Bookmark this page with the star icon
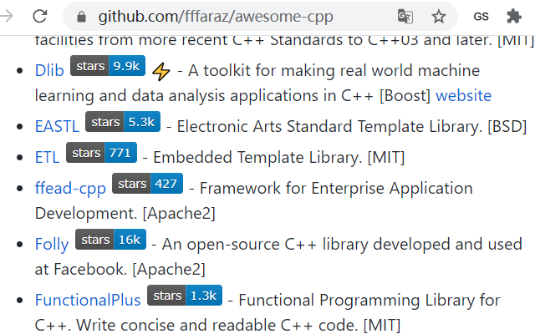 coord(438,17)
